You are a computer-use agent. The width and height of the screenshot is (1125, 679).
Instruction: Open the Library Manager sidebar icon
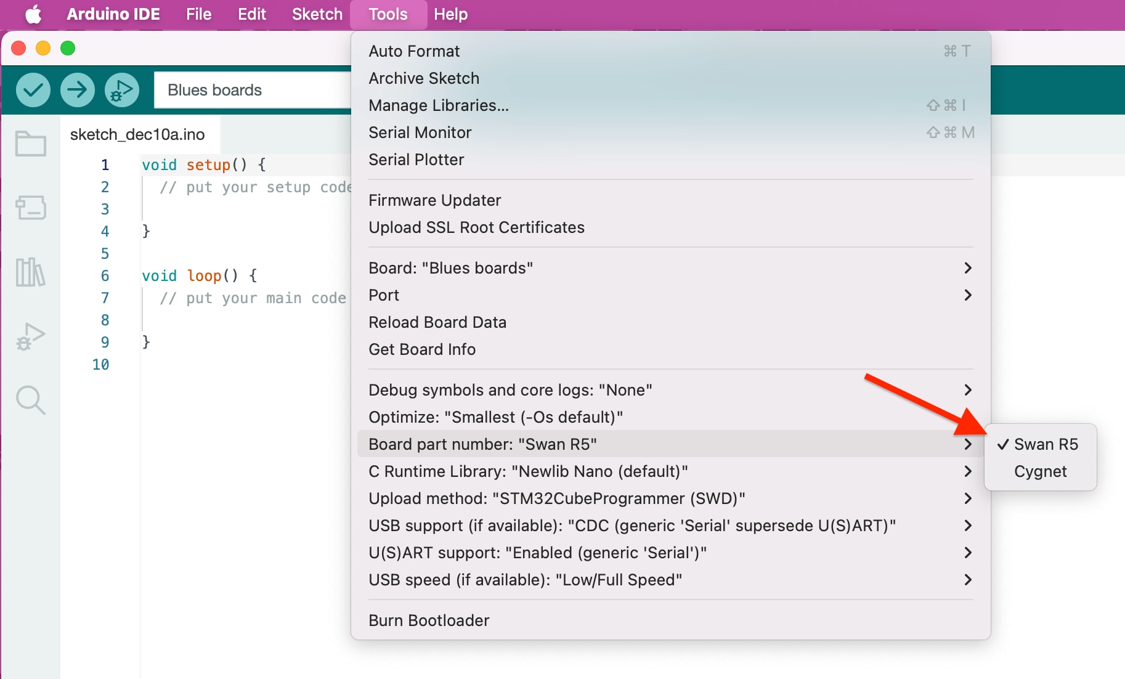pyautogui.click(x=31, y=272)
